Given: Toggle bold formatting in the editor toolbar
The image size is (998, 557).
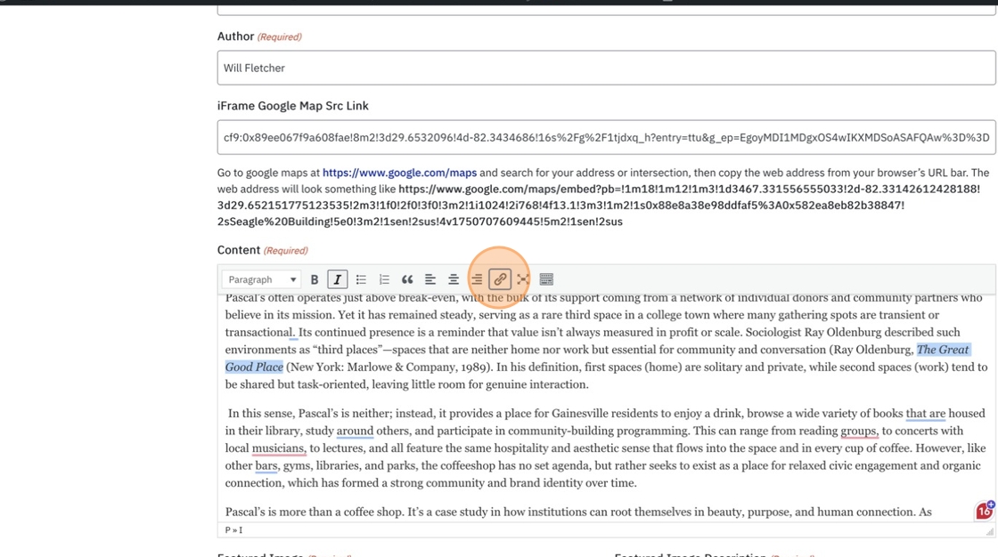Looking at the screenshot, I should point(315,279).
